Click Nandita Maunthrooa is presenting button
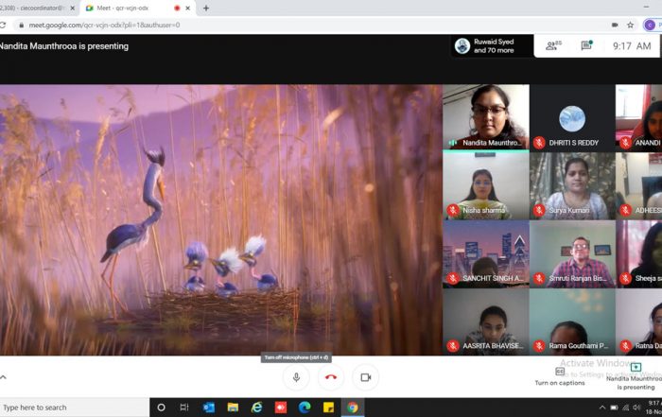 coord(636,376)
